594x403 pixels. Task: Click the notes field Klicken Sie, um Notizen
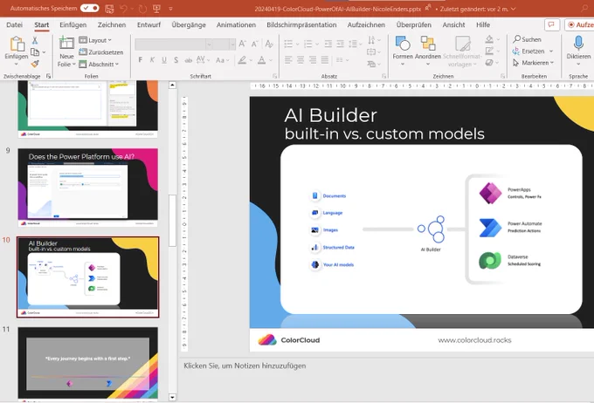point(245,365)
